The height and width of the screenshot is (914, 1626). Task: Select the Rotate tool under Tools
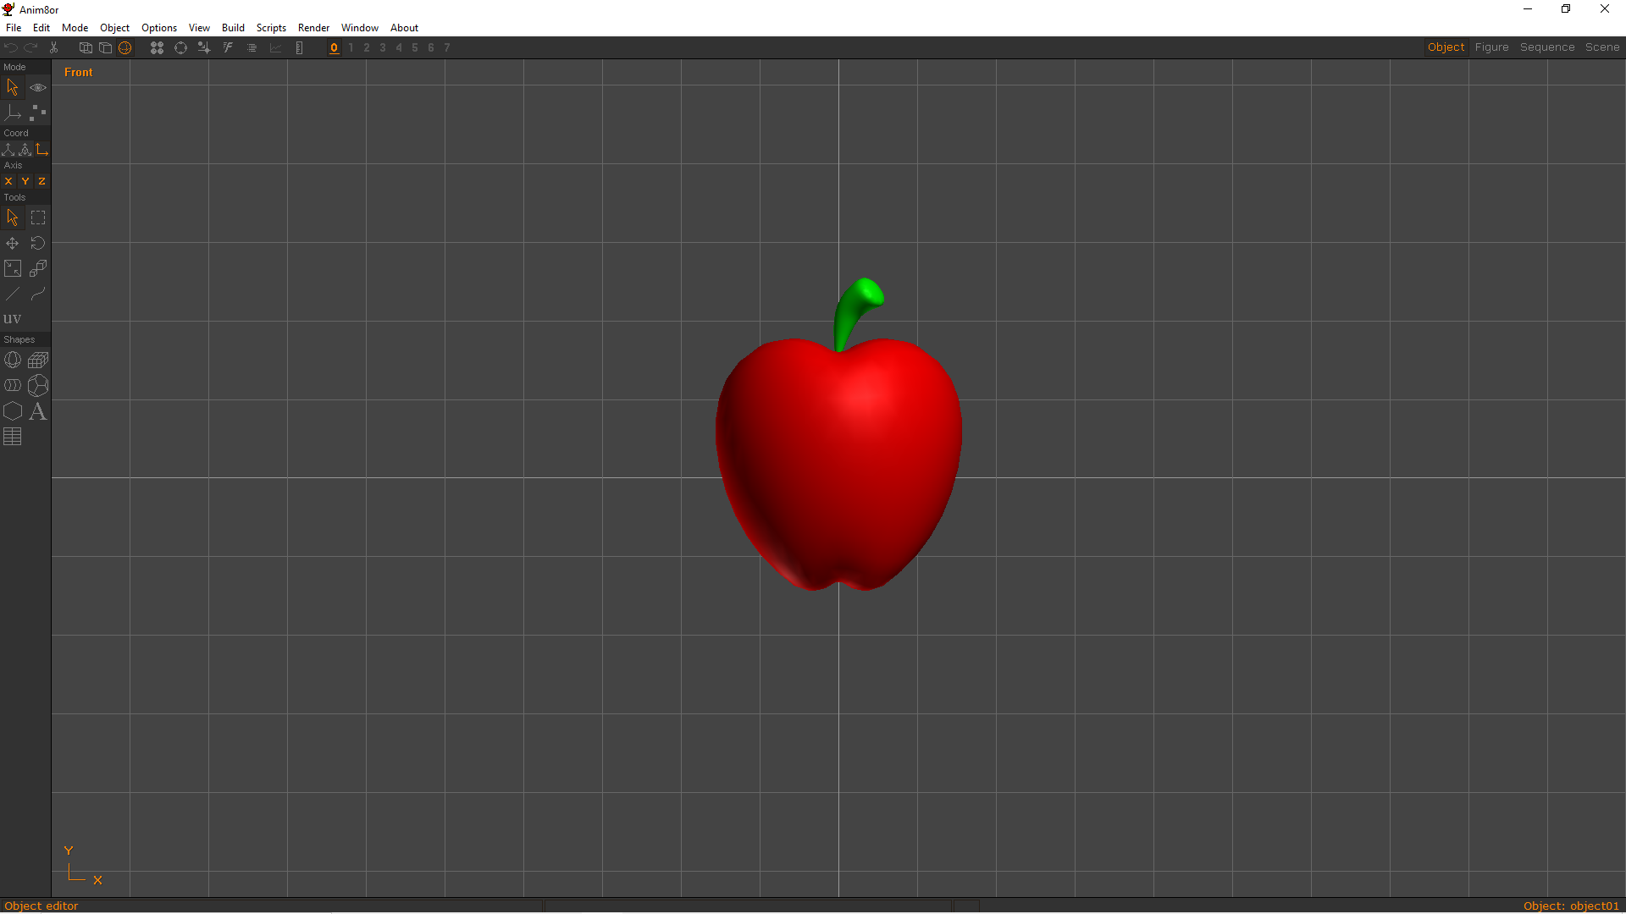coord(37,243)
